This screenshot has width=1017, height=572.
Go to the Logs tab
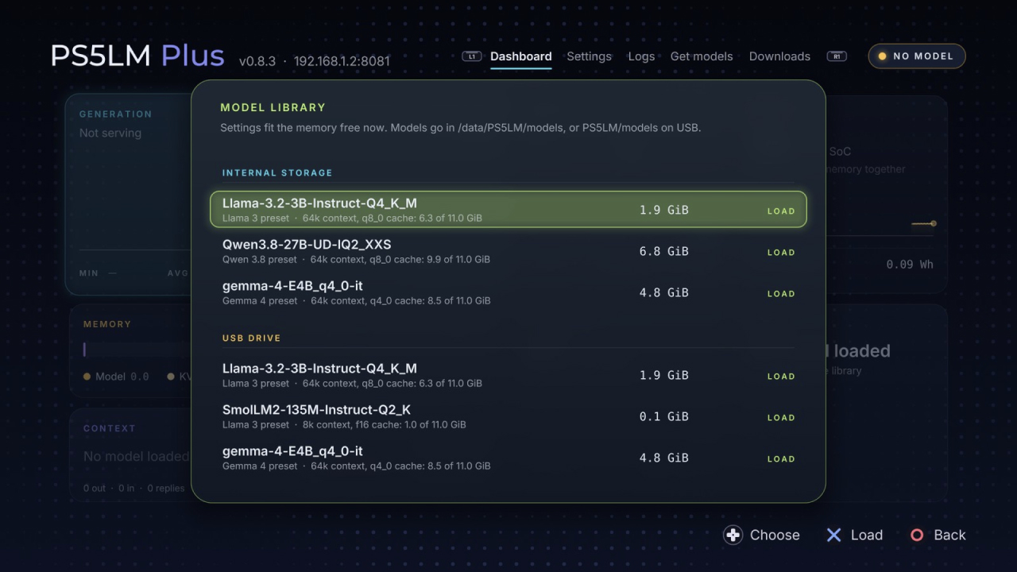tap(641, 56)
